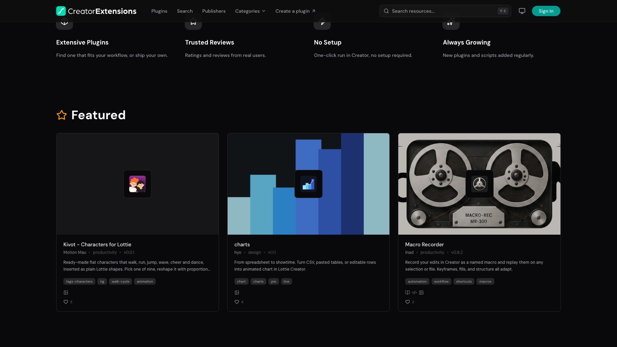Expand the Categories dropdown

tap(250, 11)
